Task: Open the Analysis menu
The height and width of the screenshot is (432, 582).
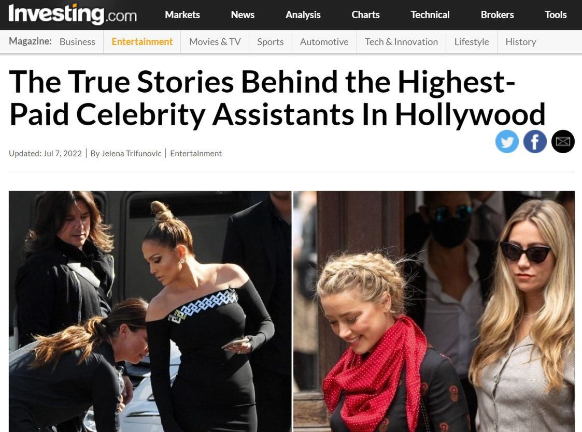Action: coord(303,15)
